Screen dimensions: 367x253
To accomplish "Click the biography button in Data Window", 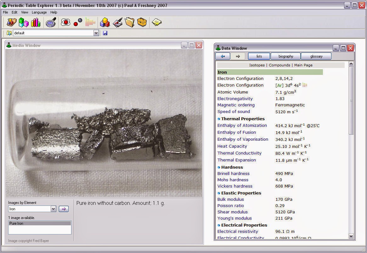I will click(285, 56).
